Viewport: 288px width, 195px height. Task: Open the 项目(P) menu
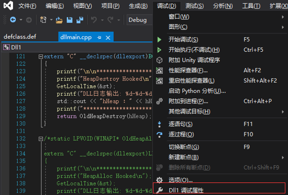coord(110,6)
